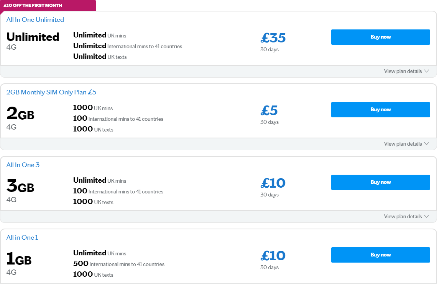This screenshot has width=437, height=284.
Task: Buy the £35 Unlimited plan now
Action: (380, 37)
